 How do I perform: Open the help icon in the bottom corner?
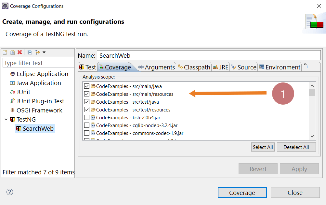coord(10,192)
